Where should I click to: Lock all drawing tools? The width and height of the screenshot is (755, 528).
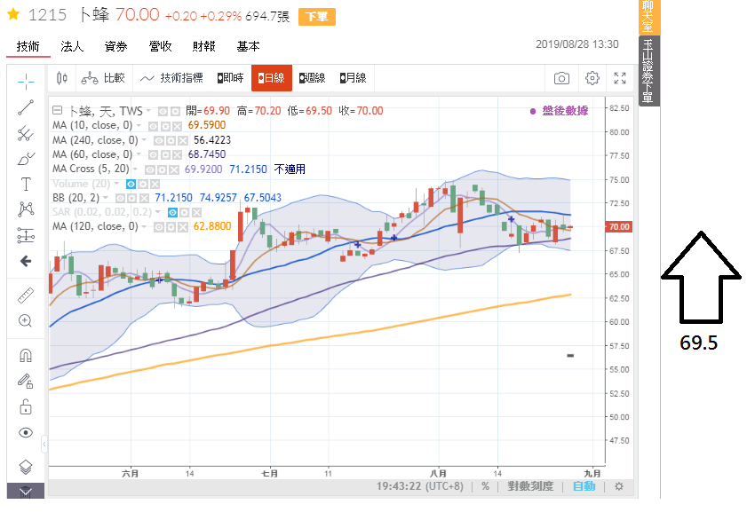coord(26,406)
